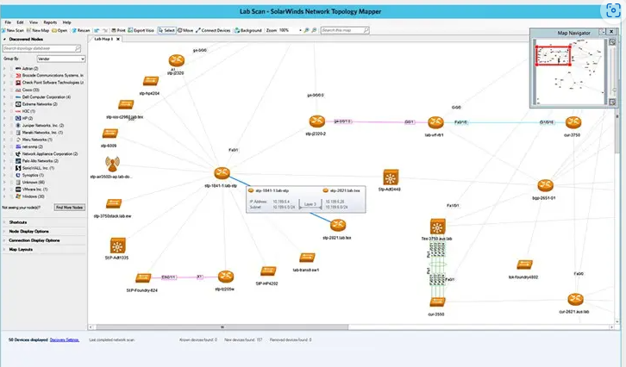Click the Find More Nodes button

click(x=70, y=208)
